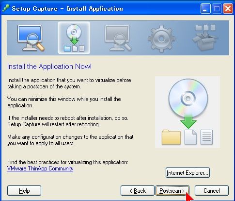Minimize the Setup Capture window
This screenshot has width=235, height=201.
(205, 9)
